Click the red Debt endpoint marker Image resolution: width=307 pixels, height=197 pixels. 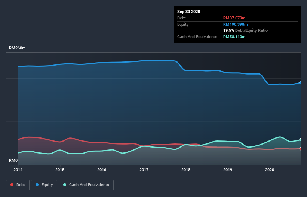tap(301, 149)
